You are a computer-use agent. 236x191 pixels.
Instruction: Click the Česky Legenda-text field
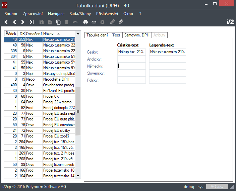click(168, 52)
